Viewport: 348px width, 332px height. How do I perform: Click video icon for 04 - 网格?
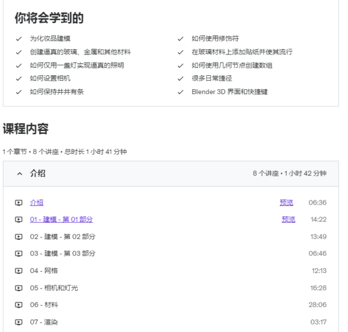click(19, 271)
